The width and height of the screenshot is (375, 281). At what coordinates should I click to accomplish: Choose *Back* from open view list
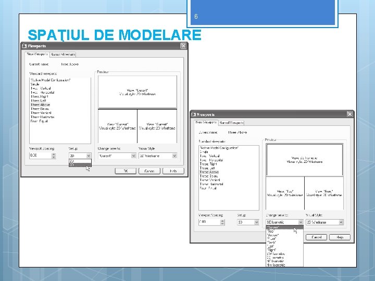[284, 242]
